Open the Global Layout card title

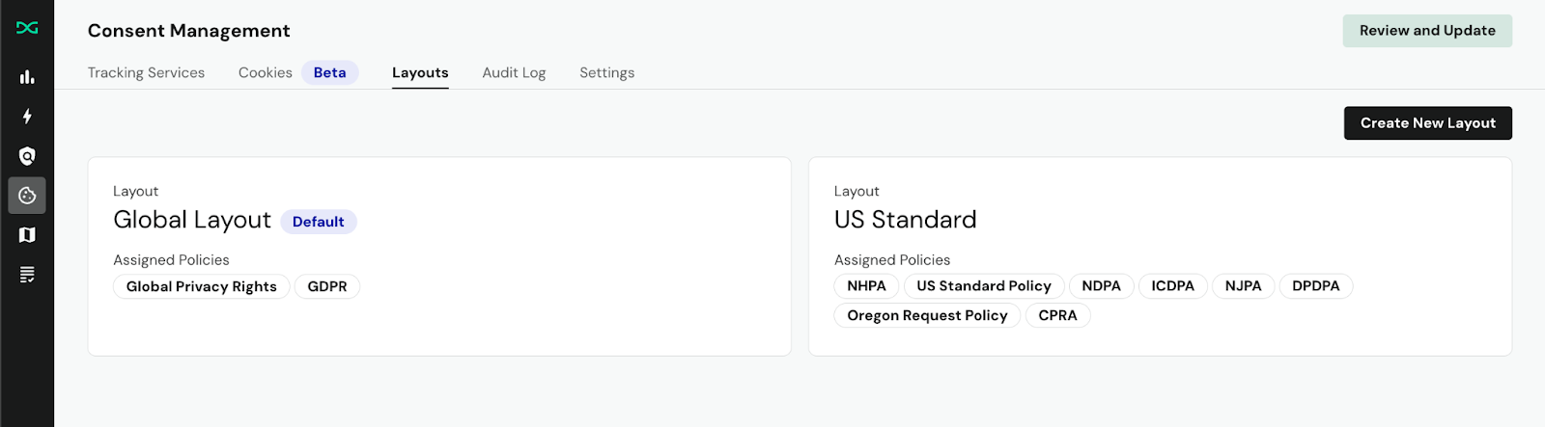tap(192, 220)
